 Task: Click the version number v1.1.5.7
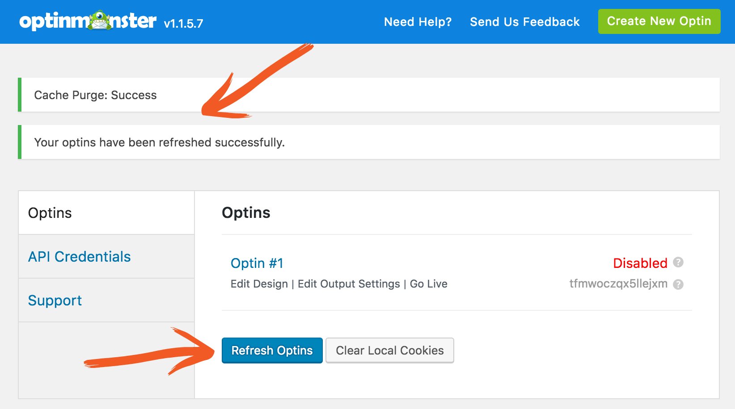coord(183,24)
